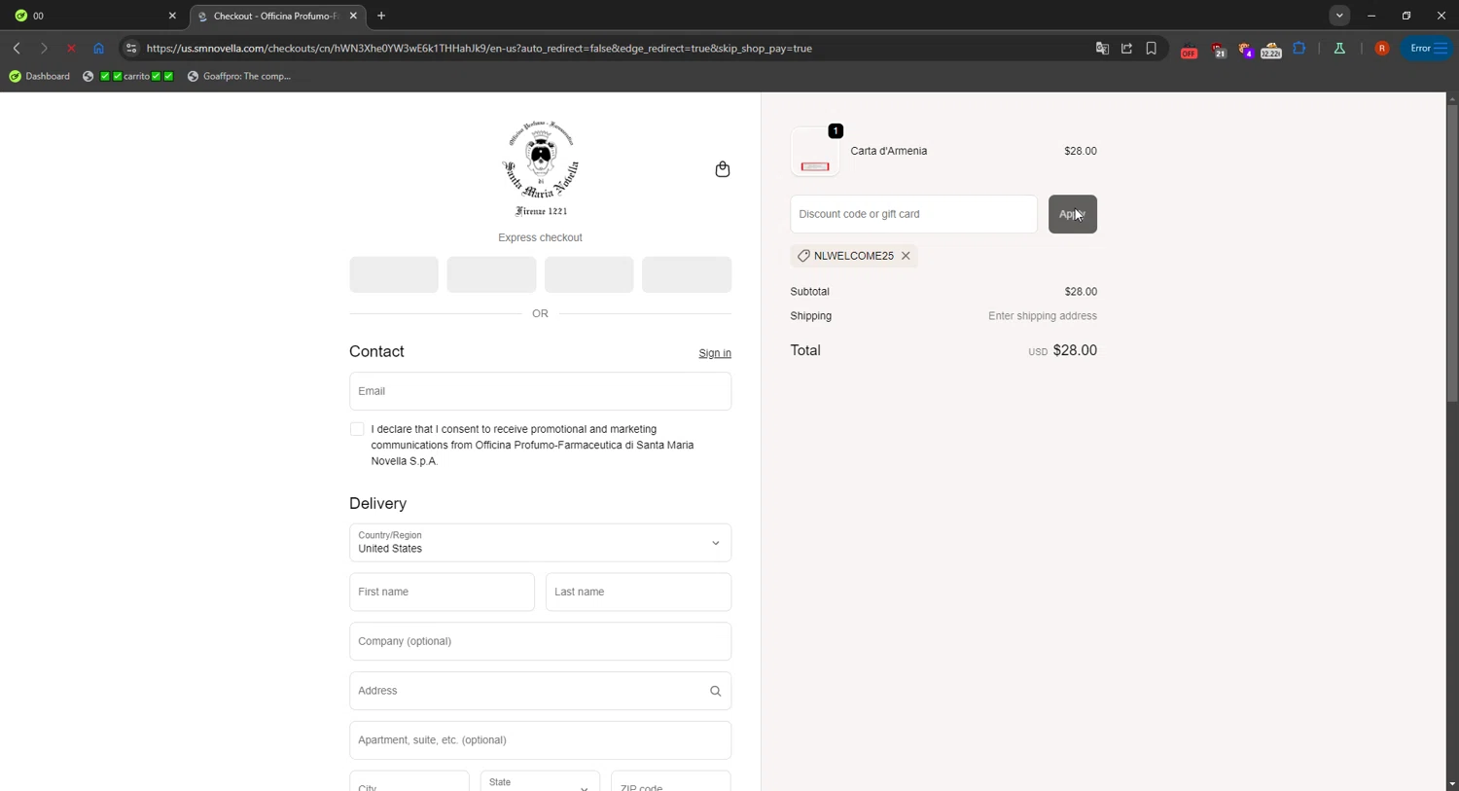Click the Apply discount button

pos(1072,214)
